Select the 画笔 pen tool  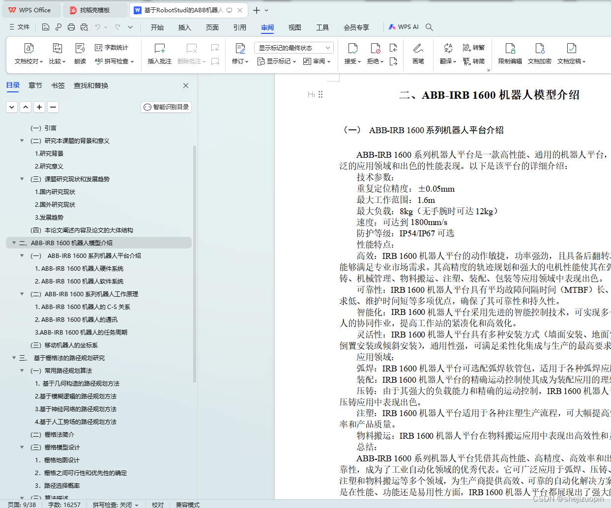[418, 54]
